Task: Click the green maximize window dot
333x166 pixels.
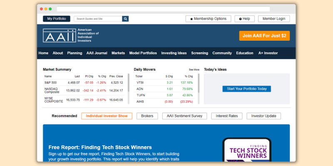Action: click(50, 9)
